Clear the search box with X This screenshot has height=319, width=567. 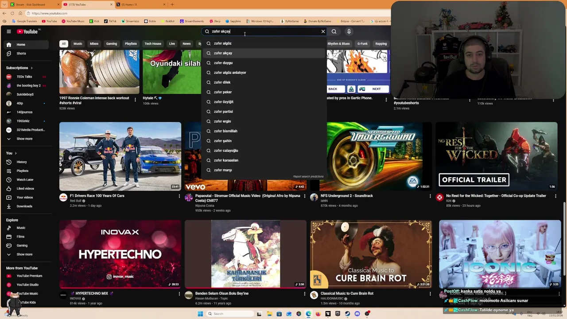click(x=323, y=31)
